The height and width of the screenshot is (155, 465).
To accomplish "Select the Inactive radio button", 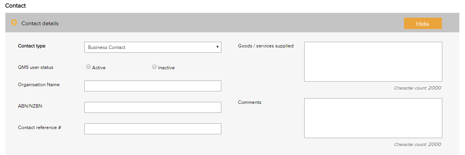I will [154, 67].
